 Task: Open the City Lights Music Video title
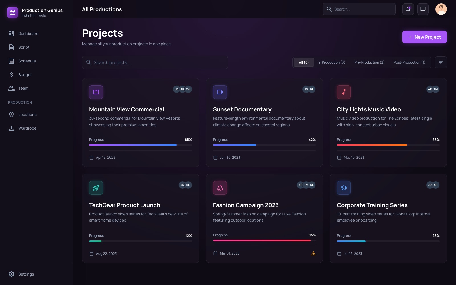(x=369, y=109)
